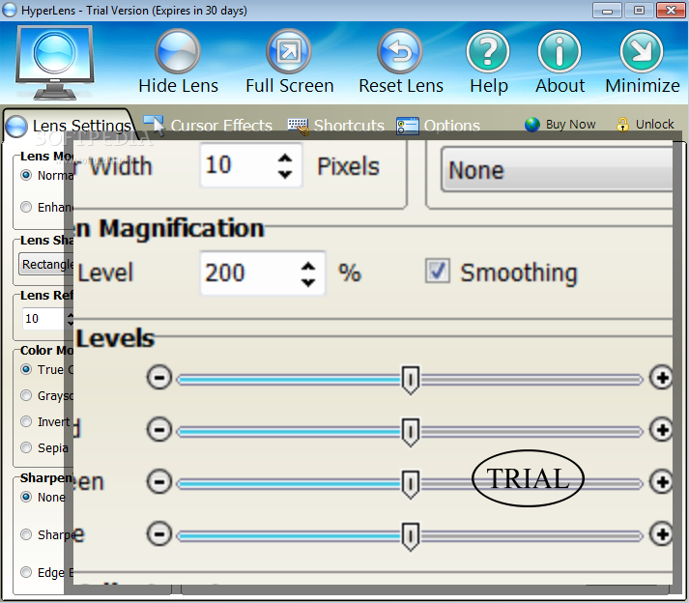Select the None sharpen radio button
This screenshot has width=689, height=603.
pos(26,497)
